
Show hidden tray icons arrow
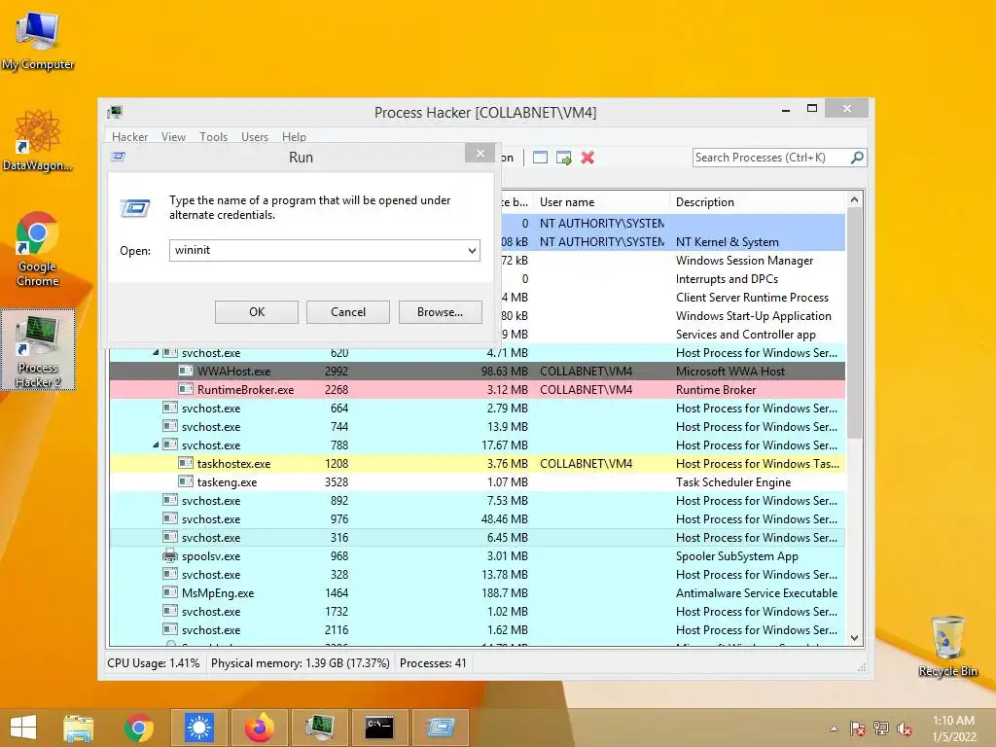[x=834, y=729]
